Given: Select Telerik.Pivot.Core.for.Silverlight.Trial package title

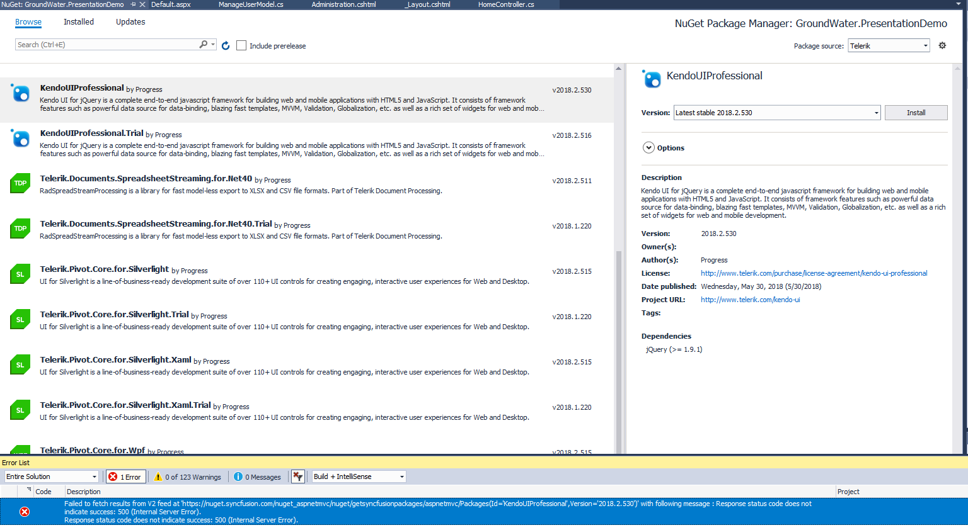Looking at the screenshot, I should click(x=115, y=315).
